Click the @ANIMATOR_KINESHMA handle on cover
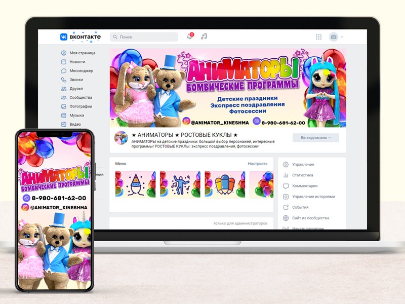 pyautogui.click(x=220, y=123)
